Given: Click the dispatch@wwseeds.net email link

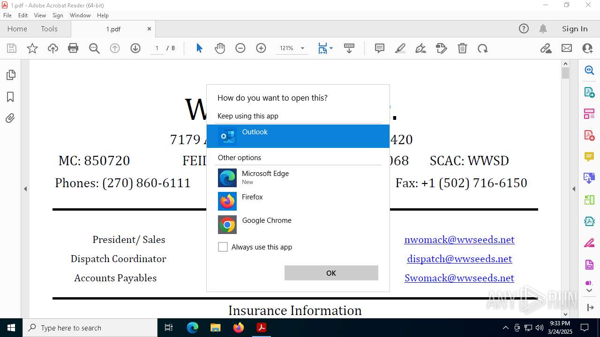Looking at the screenshot, I should click(459, 259).
